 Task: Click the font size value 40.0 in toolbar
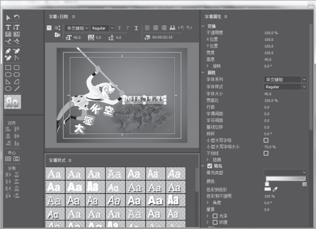coord(77,38)
